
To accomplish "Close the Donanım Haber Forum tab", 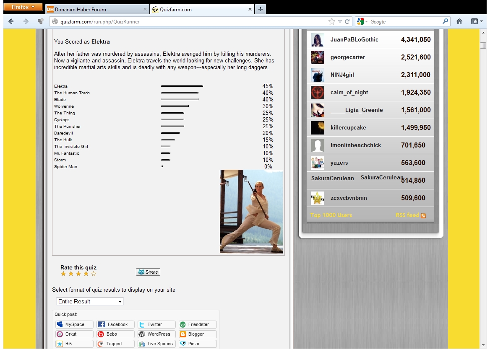I will (x=145, y=9).
